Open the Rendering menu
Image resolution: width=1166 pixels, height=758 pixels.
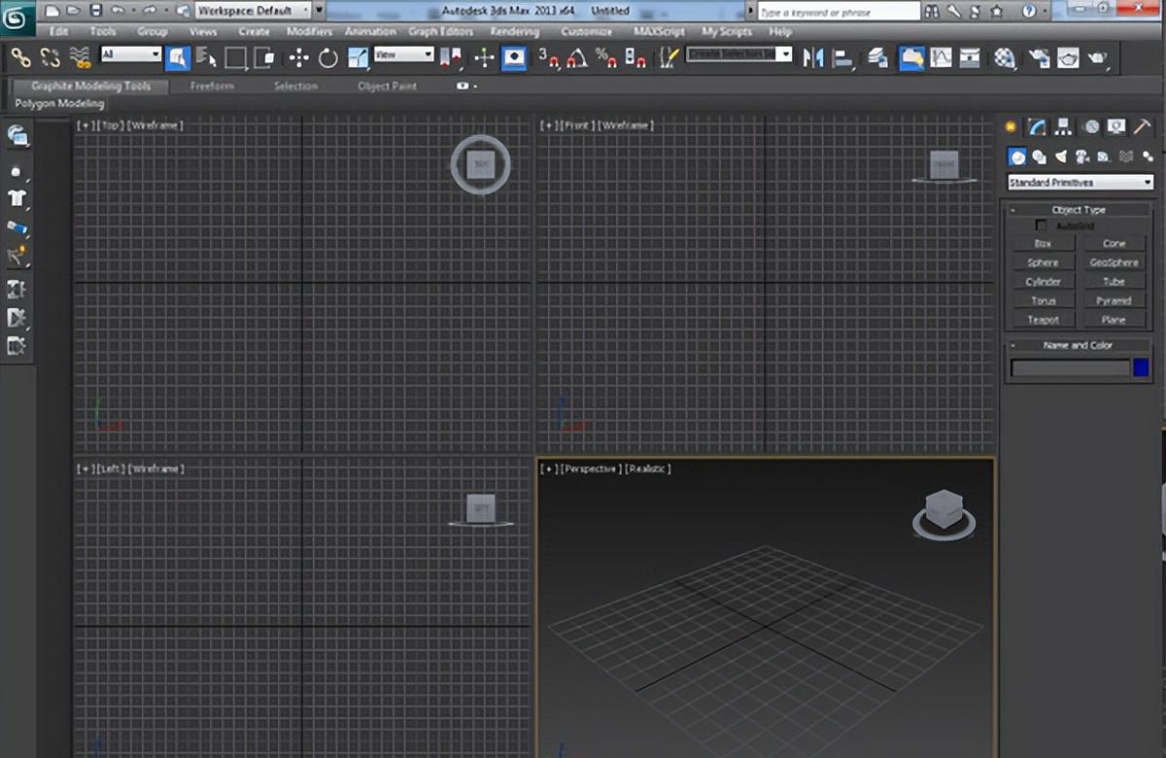click(515, 31)
